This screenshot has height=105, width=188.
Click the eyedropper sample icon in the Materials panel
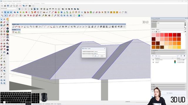[x=185, y=29]
